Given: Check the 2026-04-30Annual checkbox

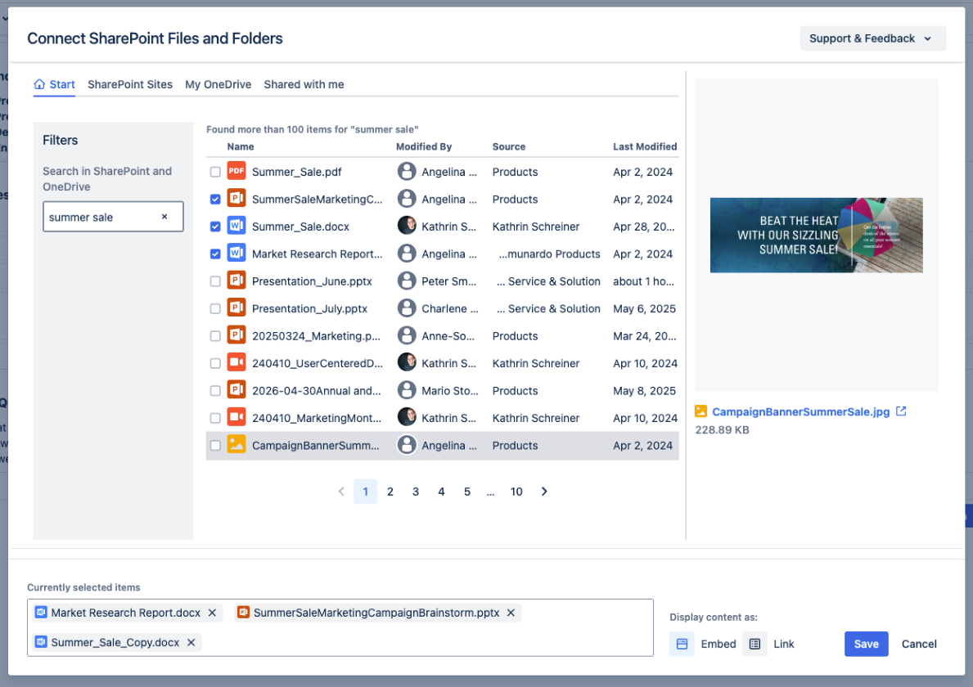Looking at the screenshot, I should coord(215,391).
